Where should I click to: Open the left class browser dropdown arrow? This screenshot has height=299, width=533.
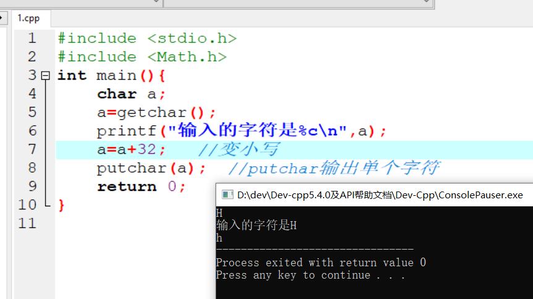tap(156, 1)
